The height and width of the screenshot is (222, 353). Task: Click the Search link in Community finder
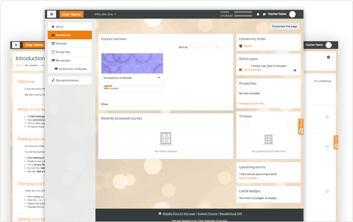248,46
